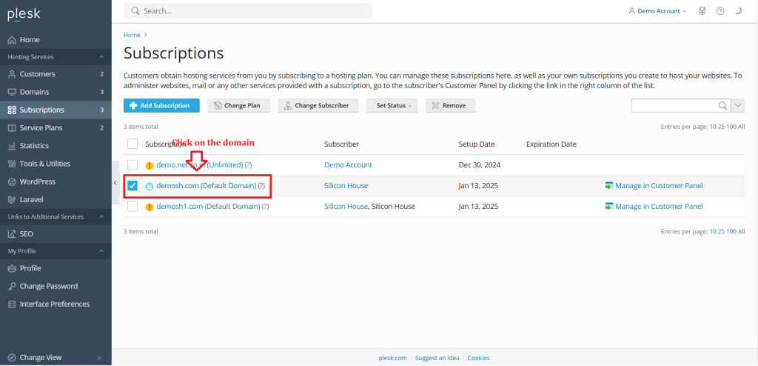This screenshot has width=758, height=366.
Task: Open the Demo Account user menu
Action: coord(657,11)
